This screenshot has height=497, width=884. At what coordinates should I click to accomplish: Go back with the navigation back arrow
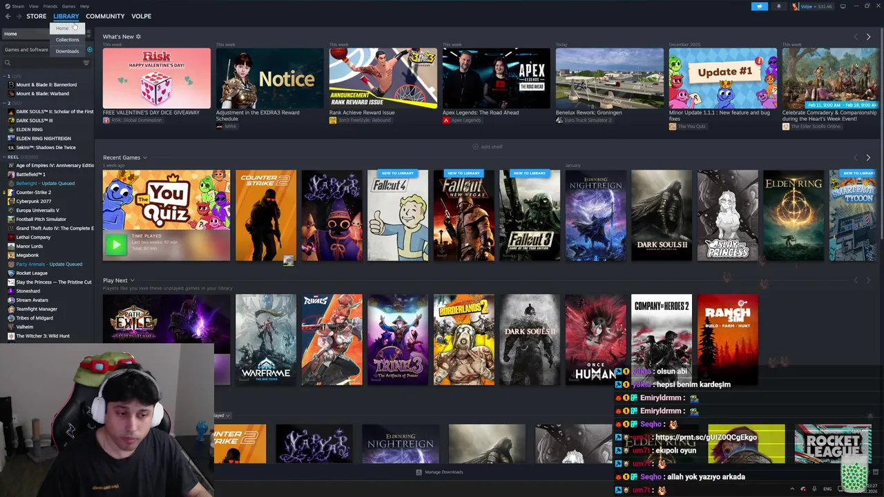pos(8,16)
